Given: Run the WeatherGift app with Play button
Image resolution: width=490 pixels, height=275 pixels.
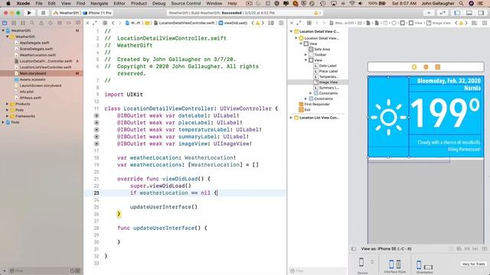Looking at the screenshot, I should (x=29, y=13).
